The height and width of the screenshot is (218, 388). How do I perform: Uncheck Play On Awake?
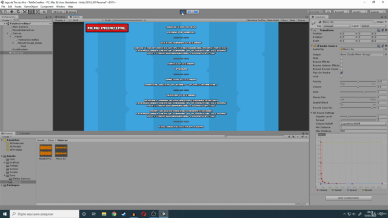(341, 73)
